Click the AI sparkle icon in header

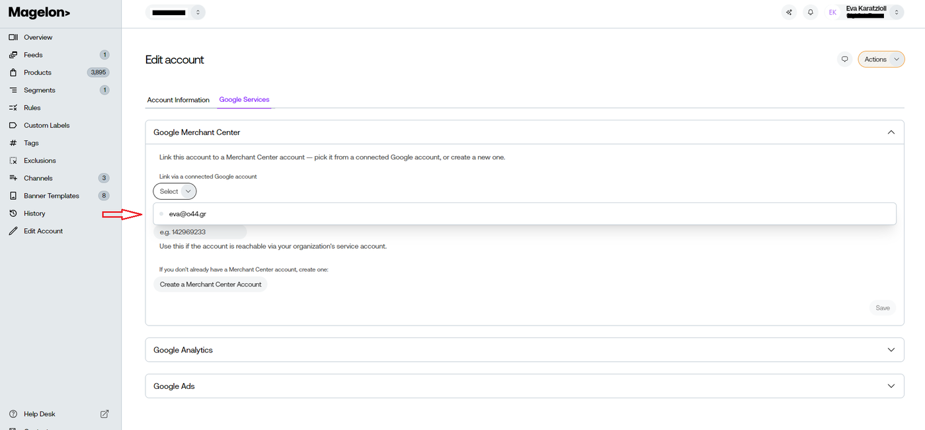(789, 13)
